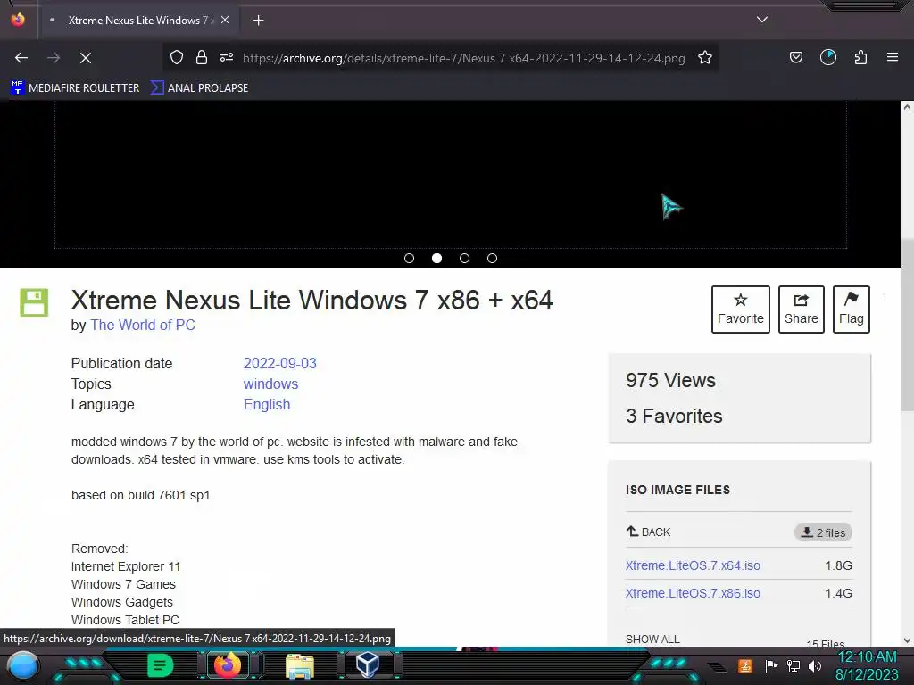Open the windows topic link
The width and height of the screenshot is (914, 685).
tap(270, 384)
